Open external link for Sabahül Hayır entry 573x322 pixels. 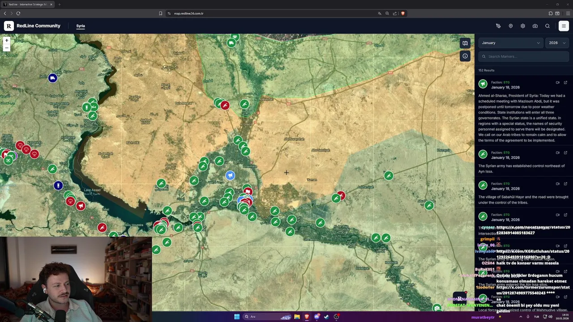[565, 183]
